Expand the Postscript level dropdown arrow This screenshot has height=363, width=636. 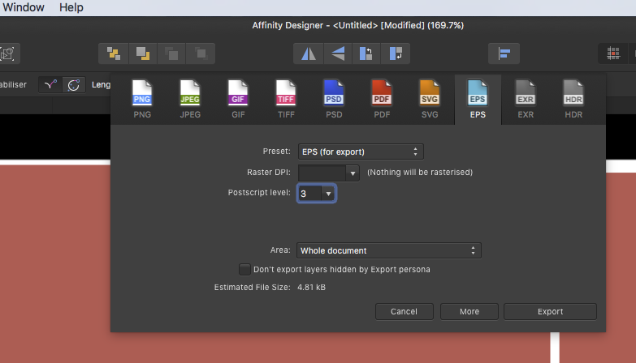point(328,194)
